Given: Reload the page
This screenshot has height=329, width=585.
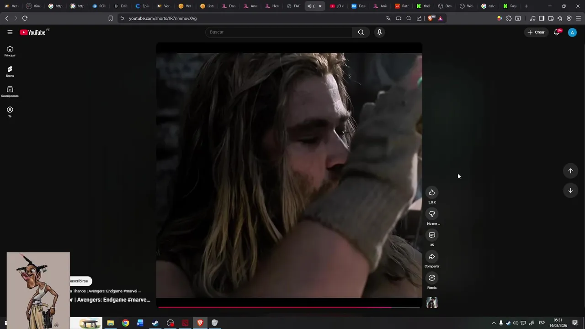Looking at the screenshot, I should pyautogui.click(x=25, y=18).
